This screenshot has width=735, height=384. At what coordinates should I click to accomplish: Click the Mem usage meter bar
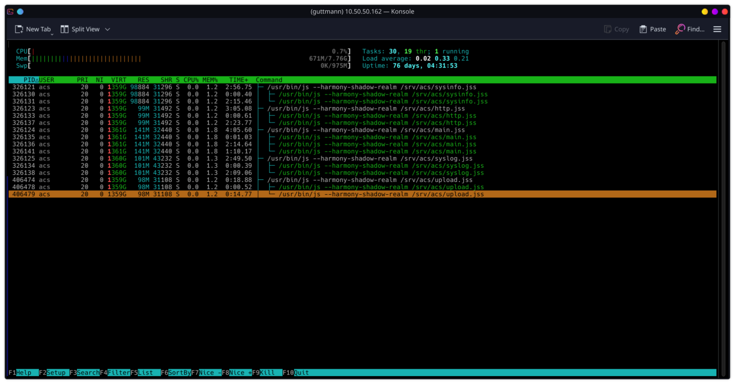(x=87, y=59)
